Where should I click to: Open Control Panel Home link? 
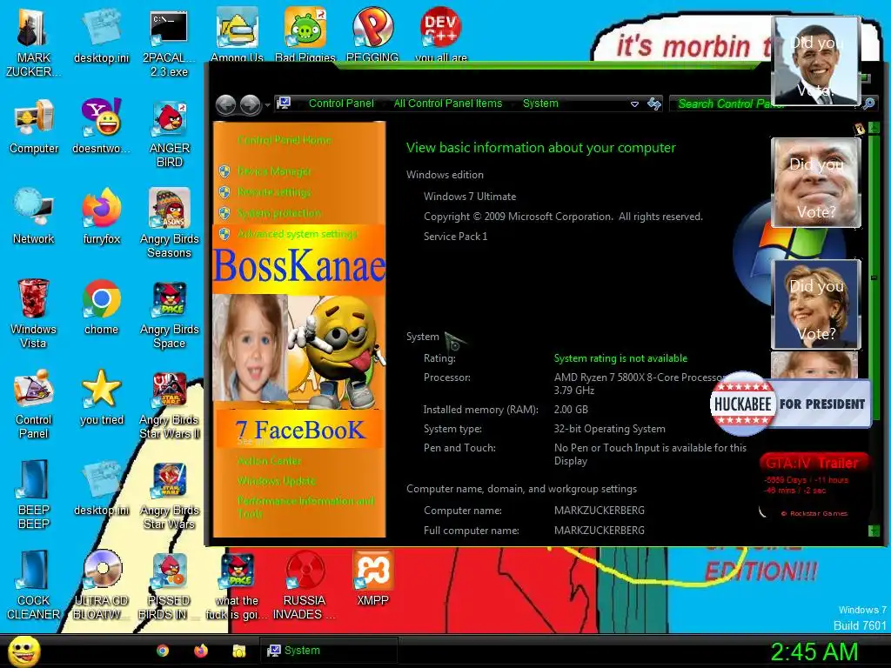[285, 140]
